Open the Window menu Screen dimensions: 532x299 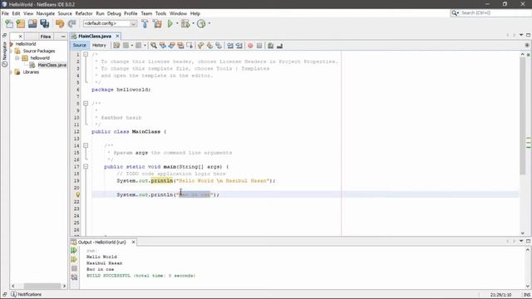[178, 13]
